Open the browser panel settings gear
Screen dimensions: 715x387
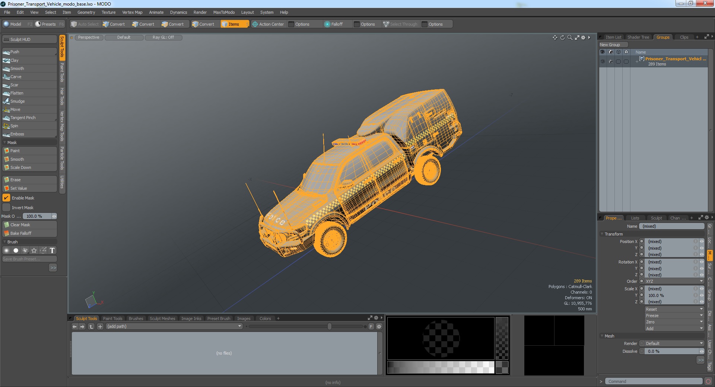point(379,327)
